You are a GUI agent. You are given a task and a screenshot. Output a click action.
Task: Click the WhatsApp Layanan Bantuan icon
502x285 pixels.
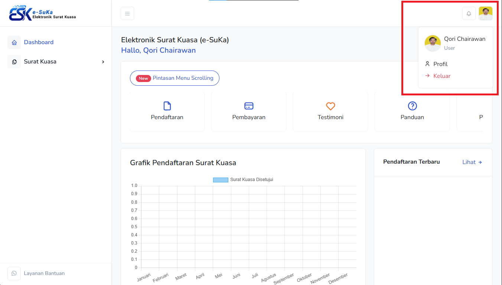[x=14, y=273]
